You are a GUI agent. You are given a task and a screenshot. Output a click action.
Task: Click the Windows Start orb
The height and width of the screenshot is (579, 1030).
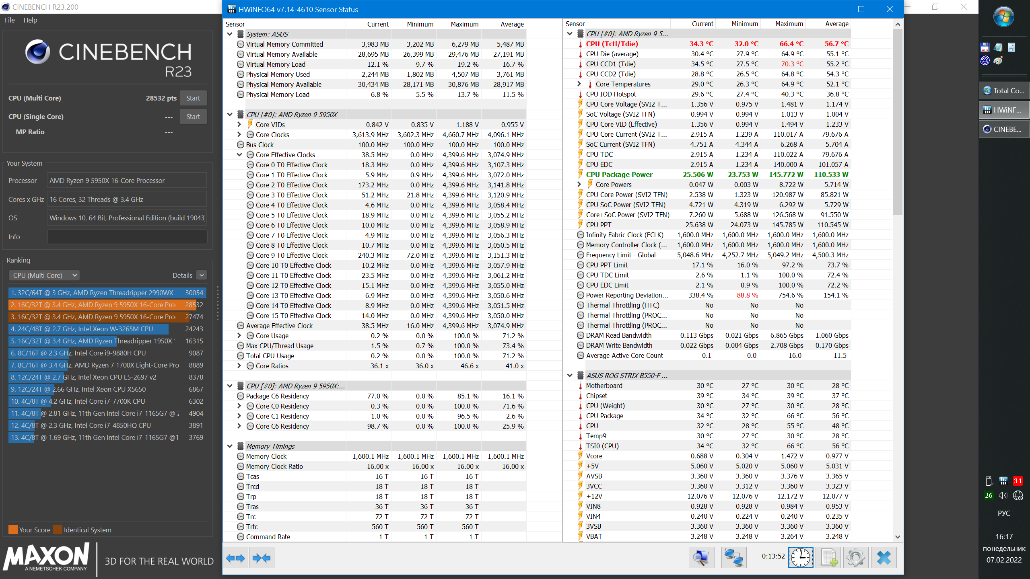tap(1003, 17)
